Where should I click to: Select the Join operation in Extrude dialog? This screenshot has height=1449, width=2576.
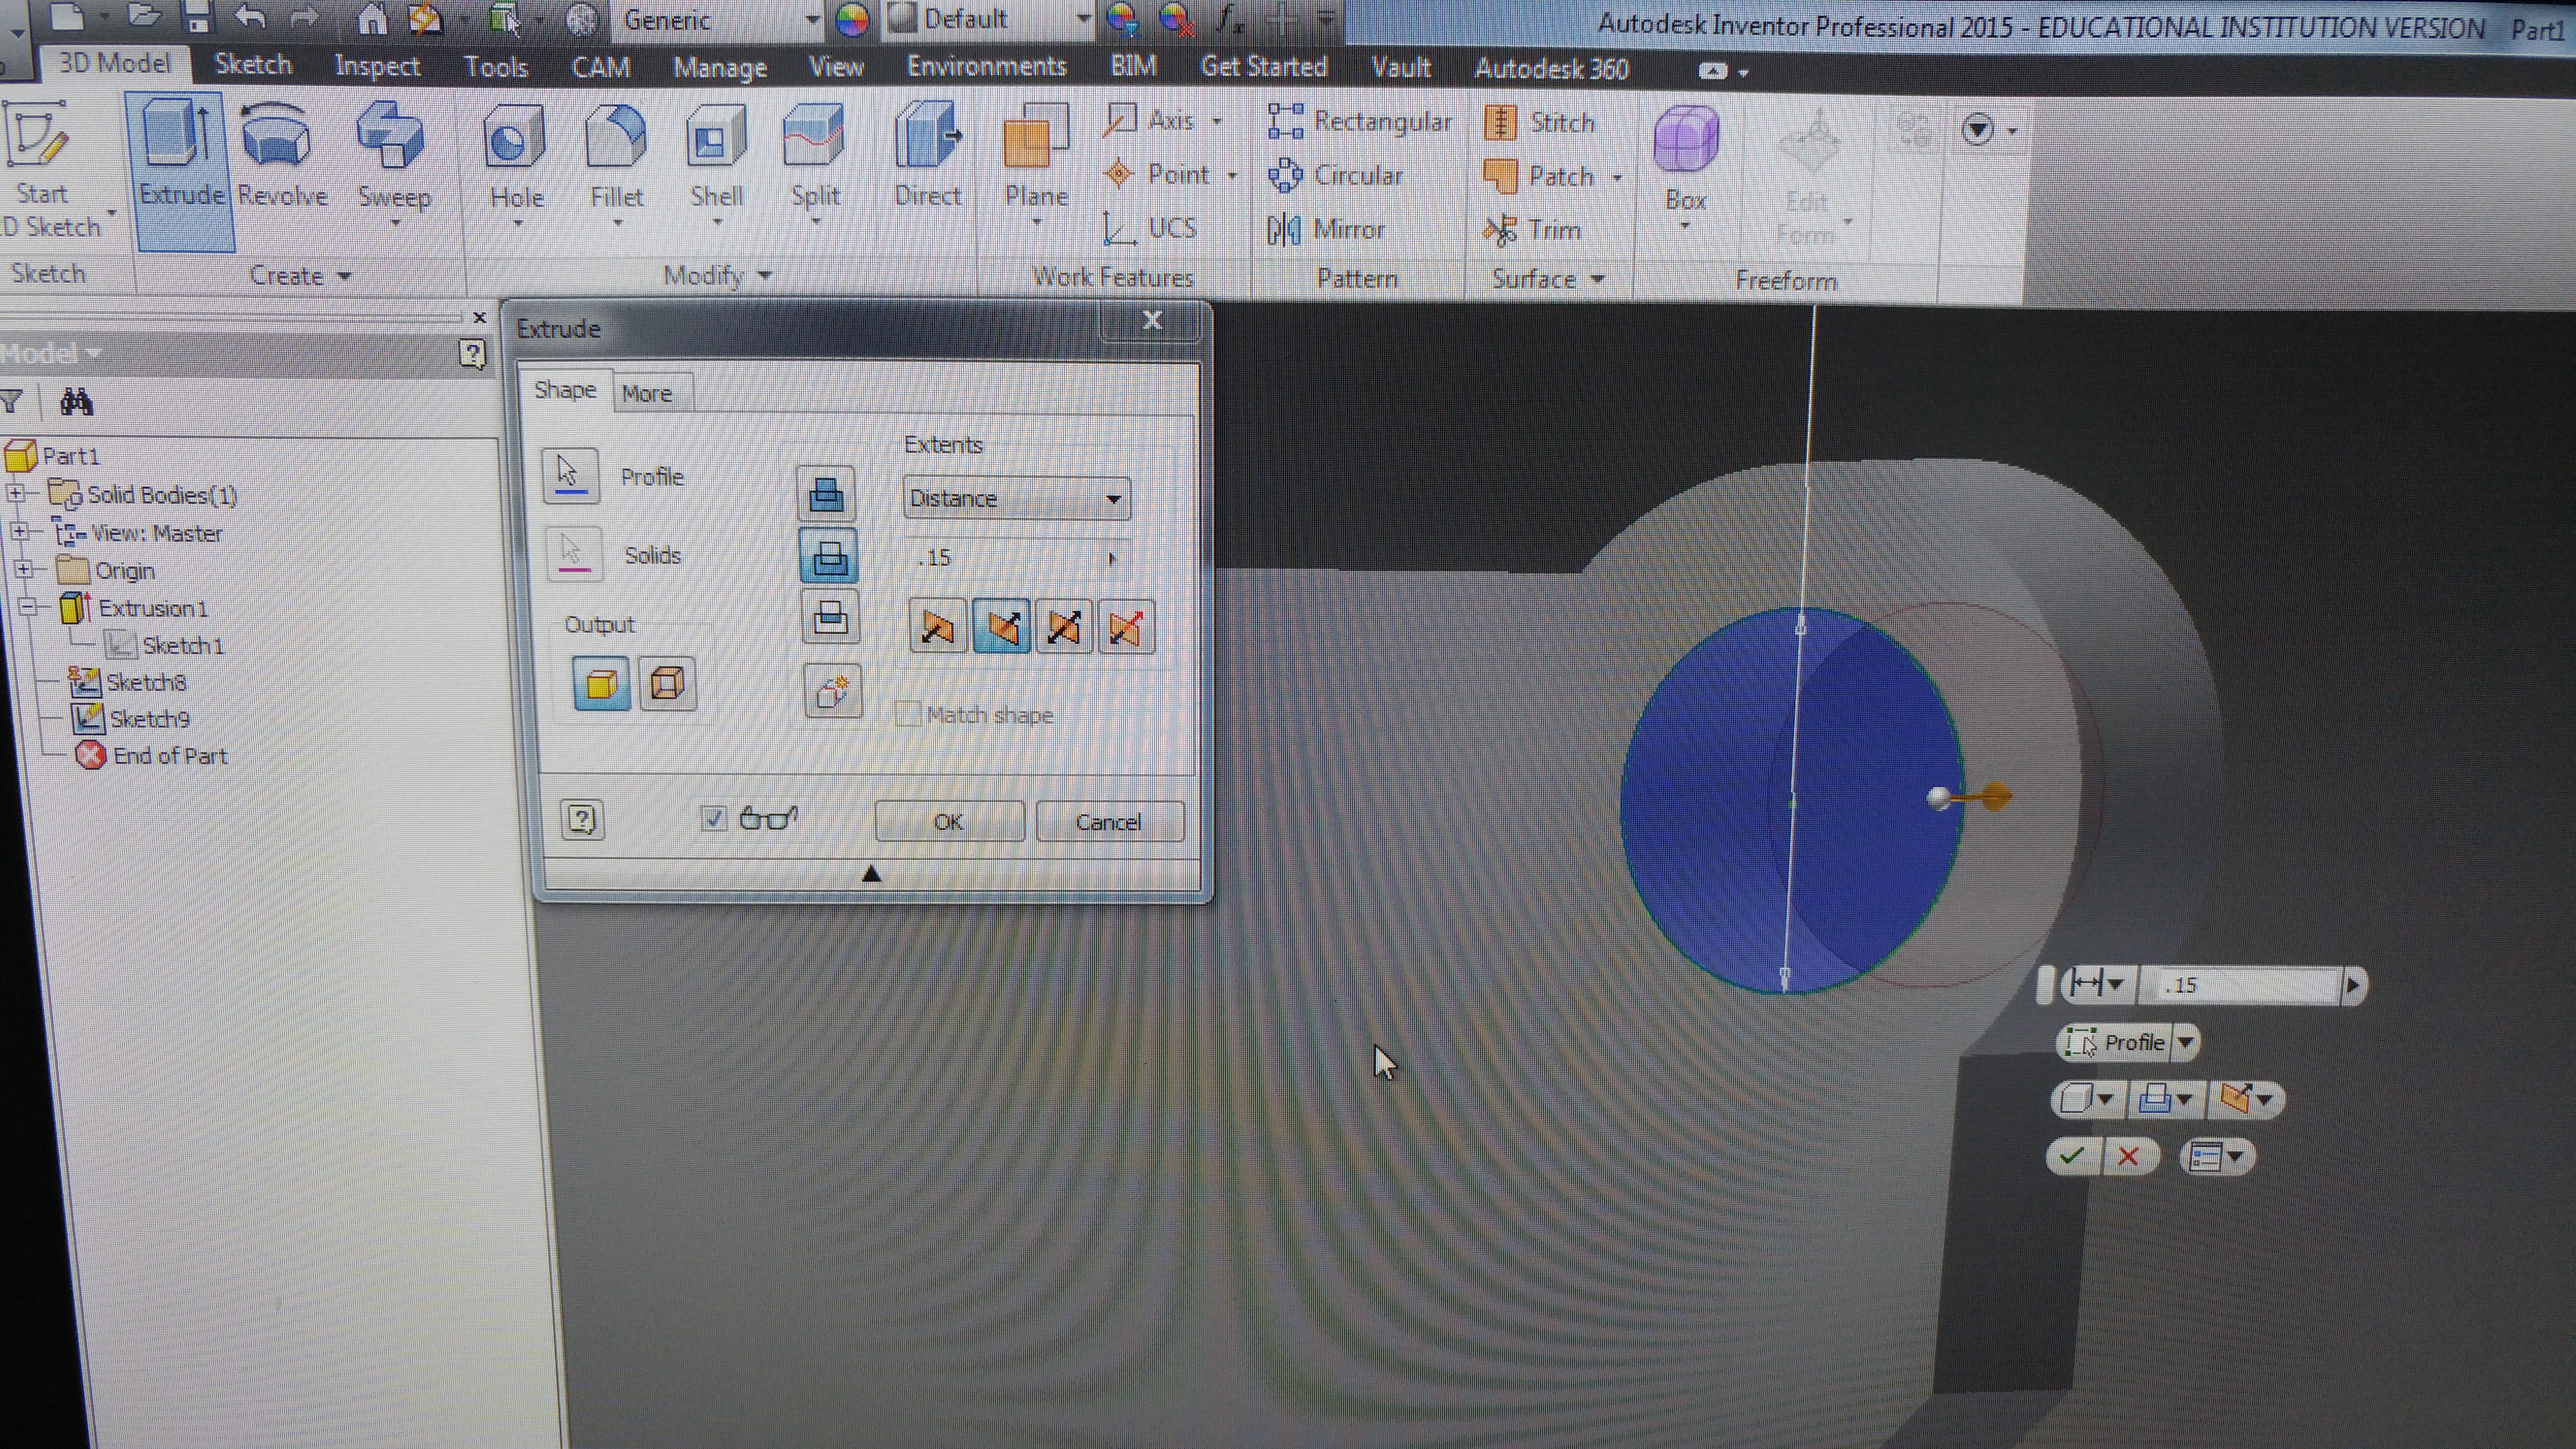pyautogui.click(x=826, y=494)
